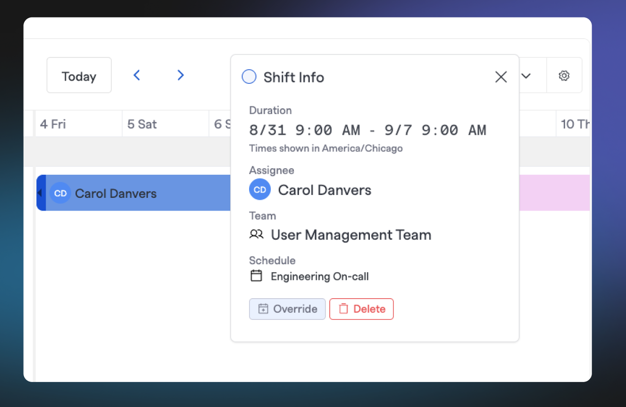The width and height of the screenshot is (626, 407).
Task: Jump to Today
Action: point(79,75)
